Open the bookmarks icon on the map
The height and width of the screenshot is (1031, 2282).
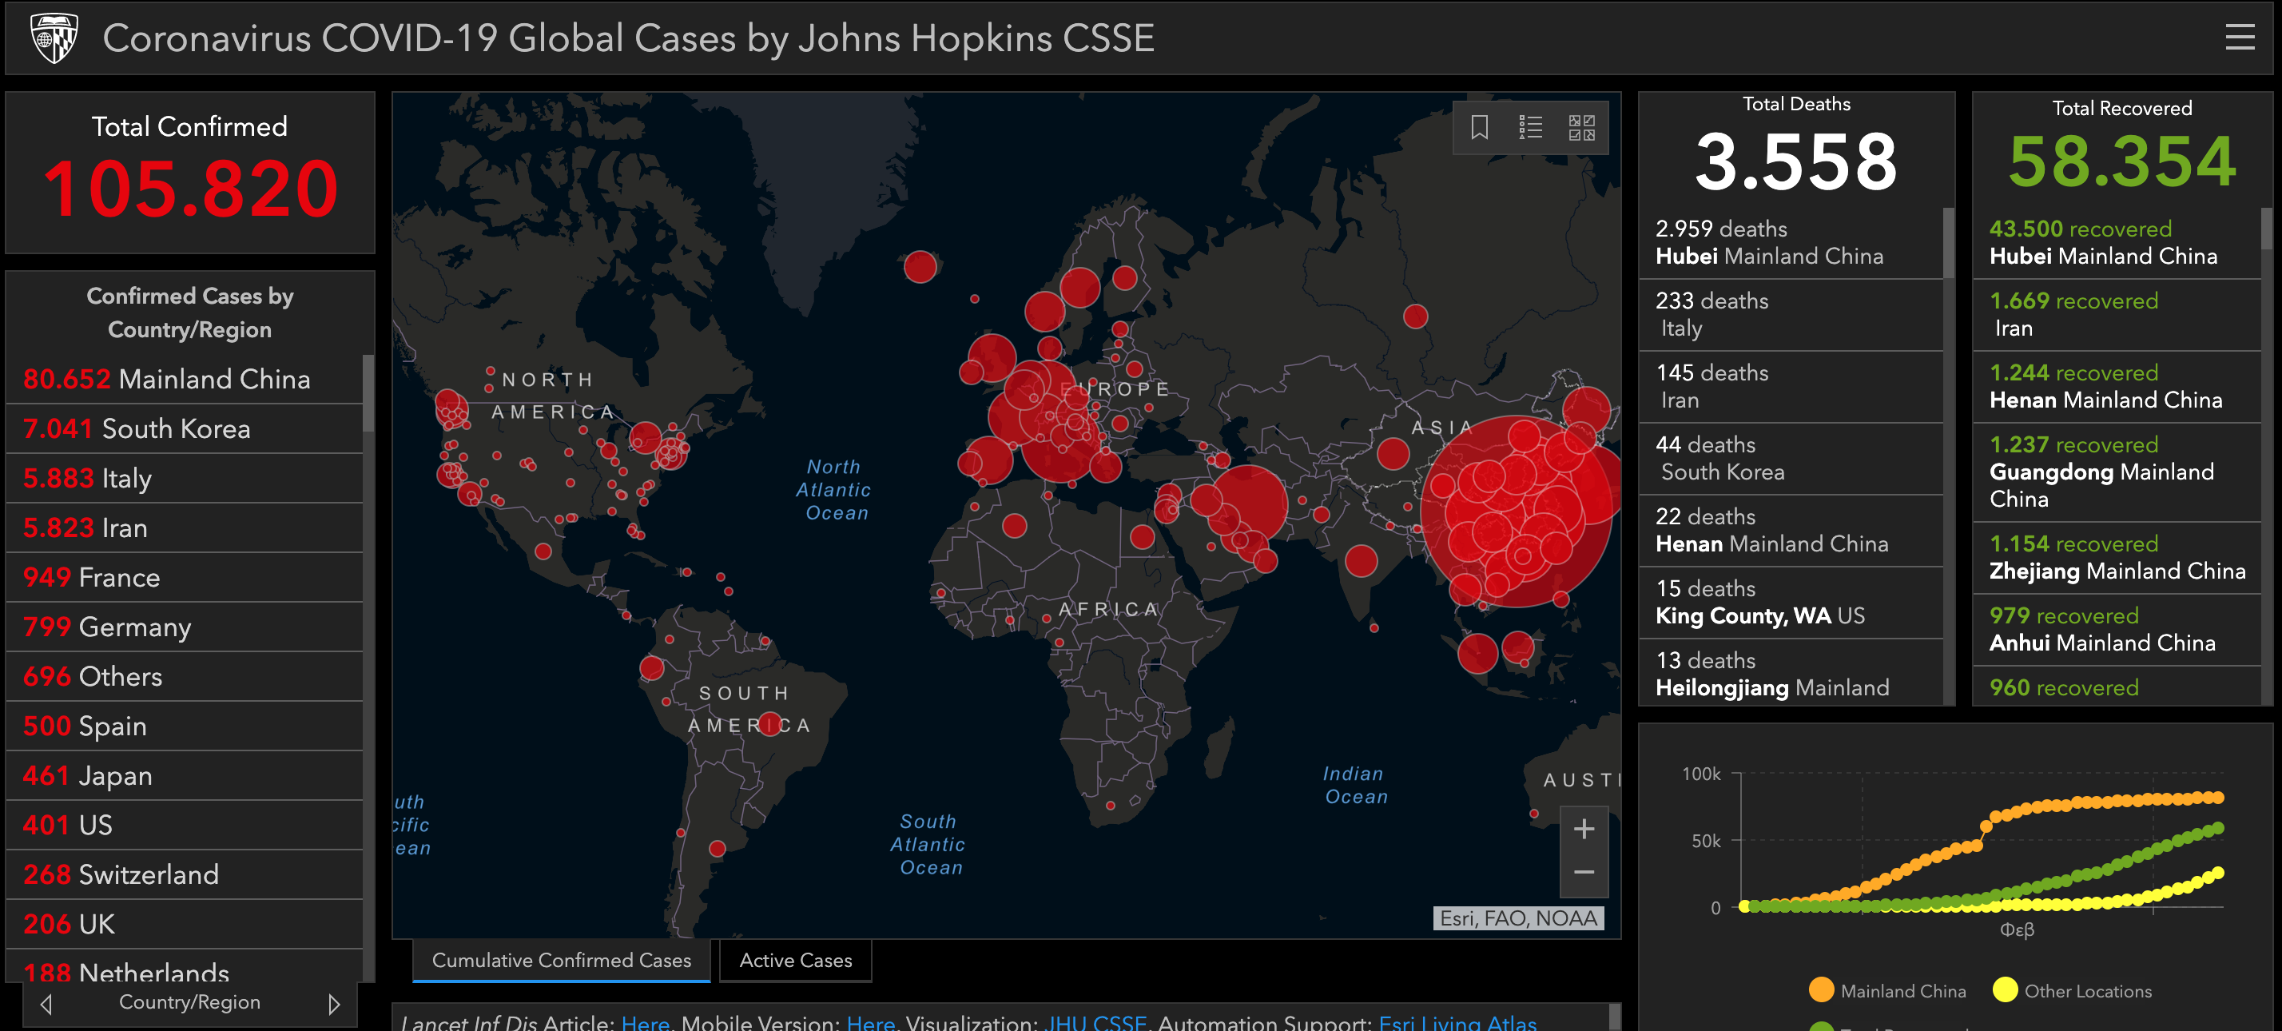tap(1478, 128)
